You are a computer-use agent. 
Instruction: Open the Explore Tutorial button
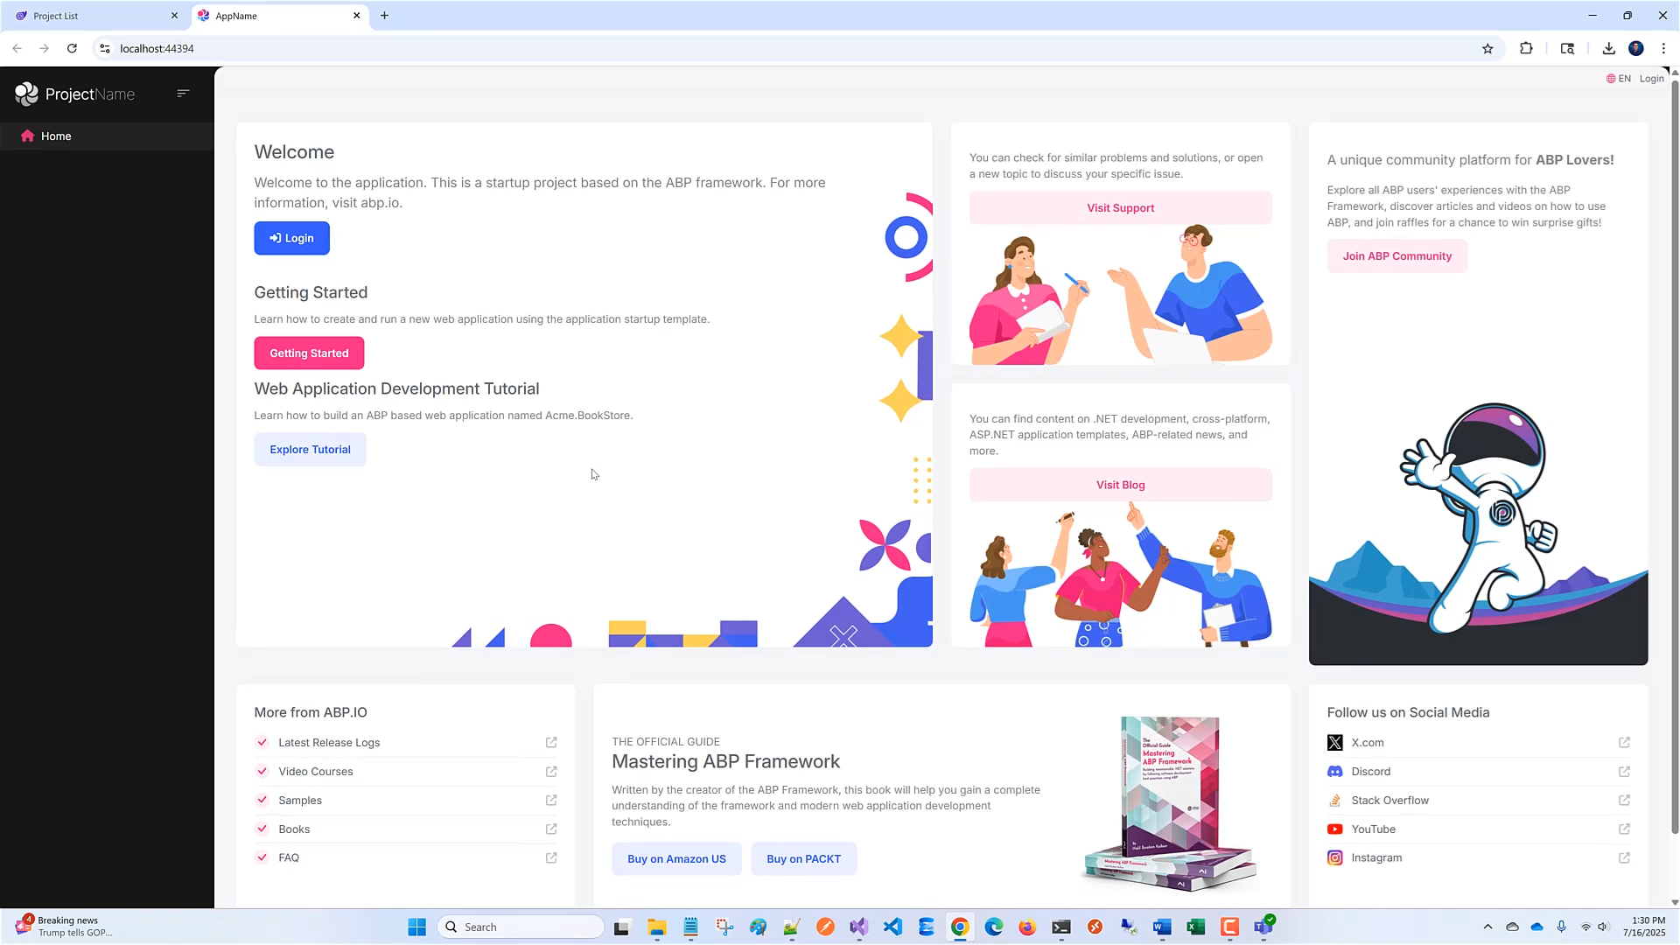(310, 450)
